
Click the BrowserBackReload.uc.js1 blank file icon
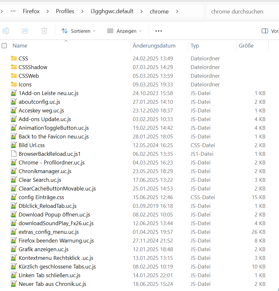pyautogui.click(x=14, y=154)
